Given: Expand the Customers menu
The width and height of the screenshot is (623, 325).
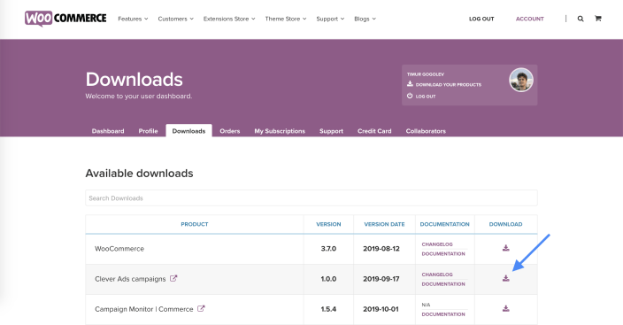Looking at the screenshot, I should [175, 19].
